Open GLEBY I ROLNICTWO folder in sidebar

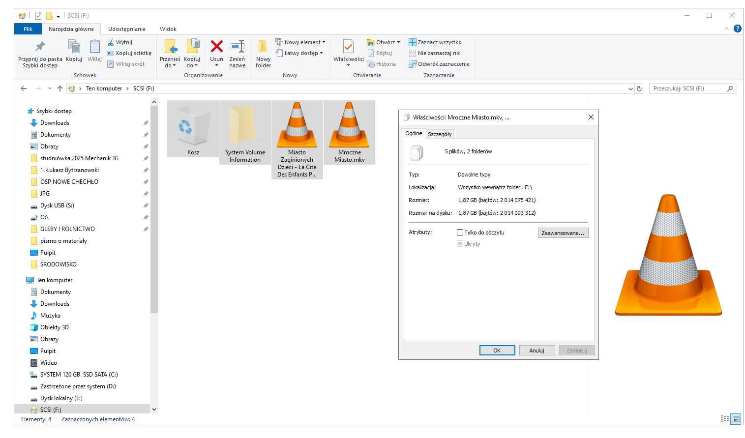(67, 229)
